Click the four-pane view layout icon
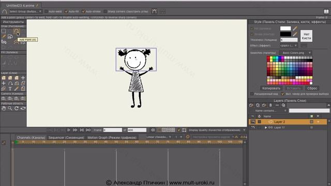Image resolution: width=331 pixels, height=186 pixels. (x=173, y=130)
